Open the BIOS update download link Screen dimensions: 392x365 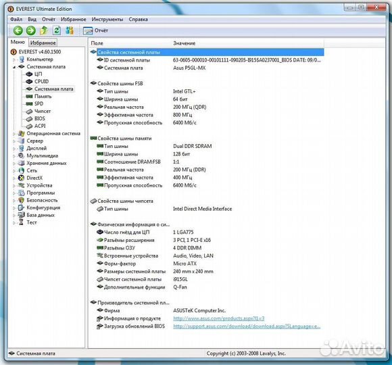247,326
